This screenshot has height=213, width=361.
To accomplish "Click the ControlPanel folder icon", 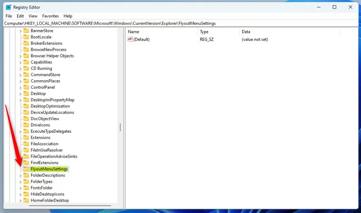I will pyautogui.click(x=26, y=87).
